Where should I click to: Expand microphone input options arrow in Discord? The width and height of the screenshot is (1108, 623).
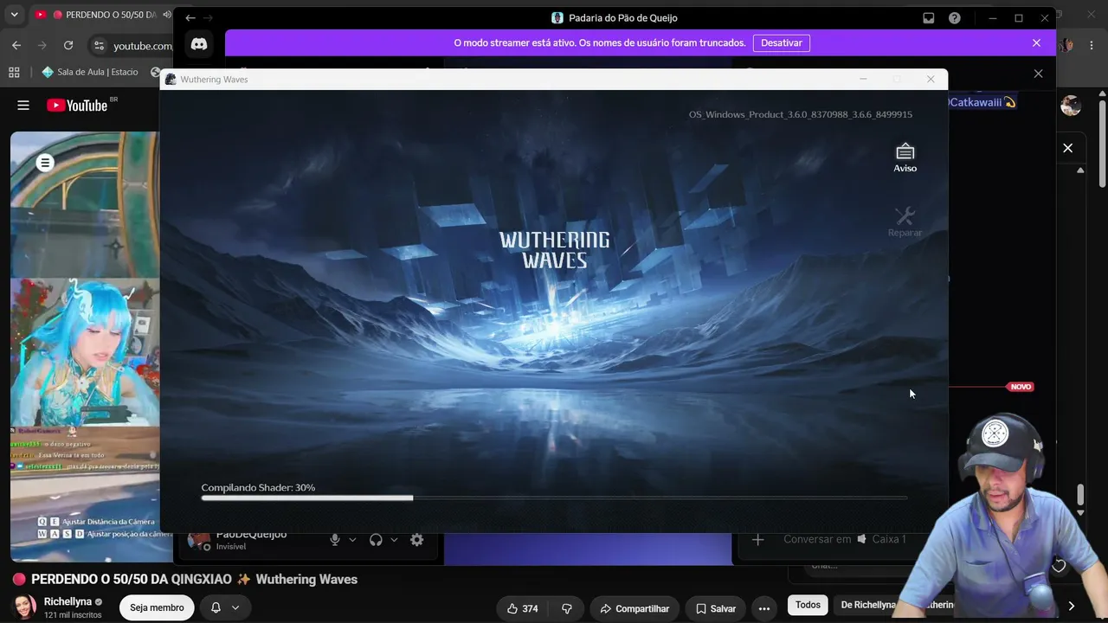coord(352,540)
